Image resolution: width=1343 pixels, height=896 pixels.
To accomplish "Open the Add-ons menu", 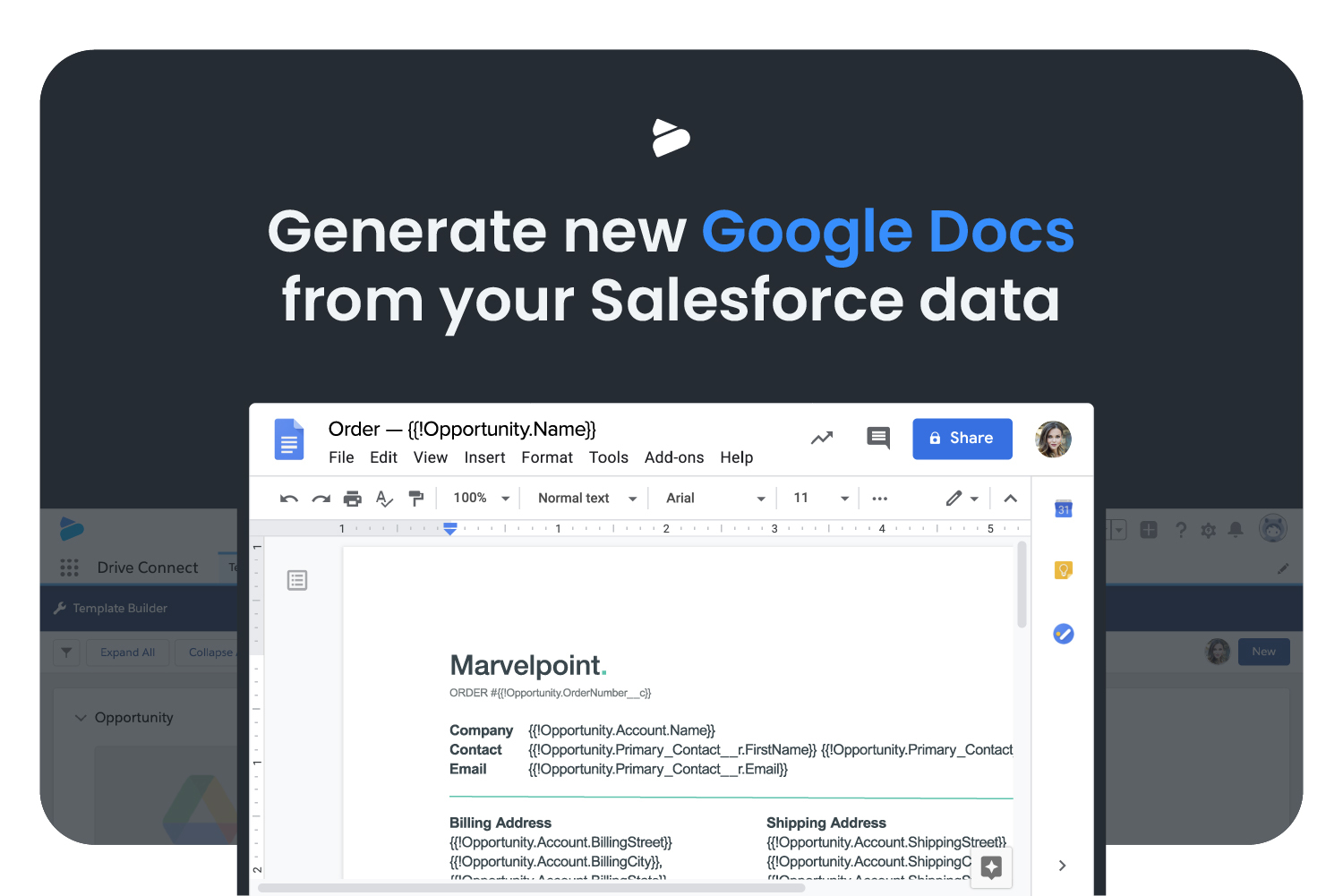I will point(673,457).
